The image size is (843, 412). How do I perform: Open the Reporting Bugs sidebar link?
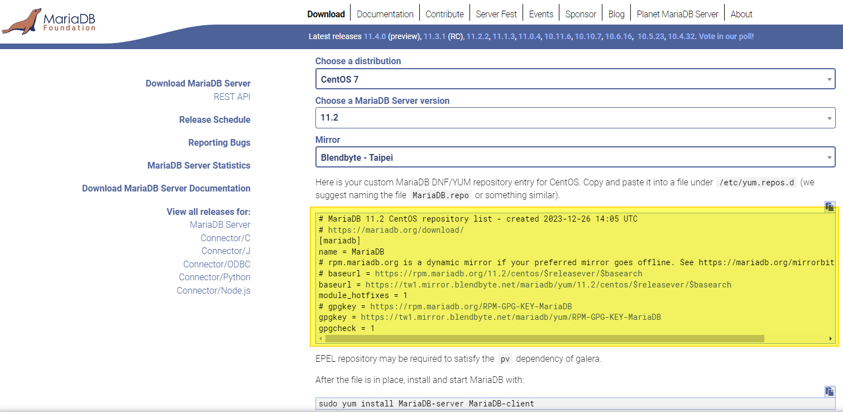[219, 142]
